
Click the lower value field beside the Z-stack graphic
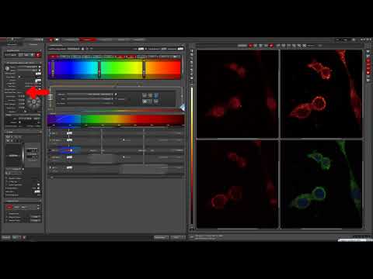click(32, 157)
